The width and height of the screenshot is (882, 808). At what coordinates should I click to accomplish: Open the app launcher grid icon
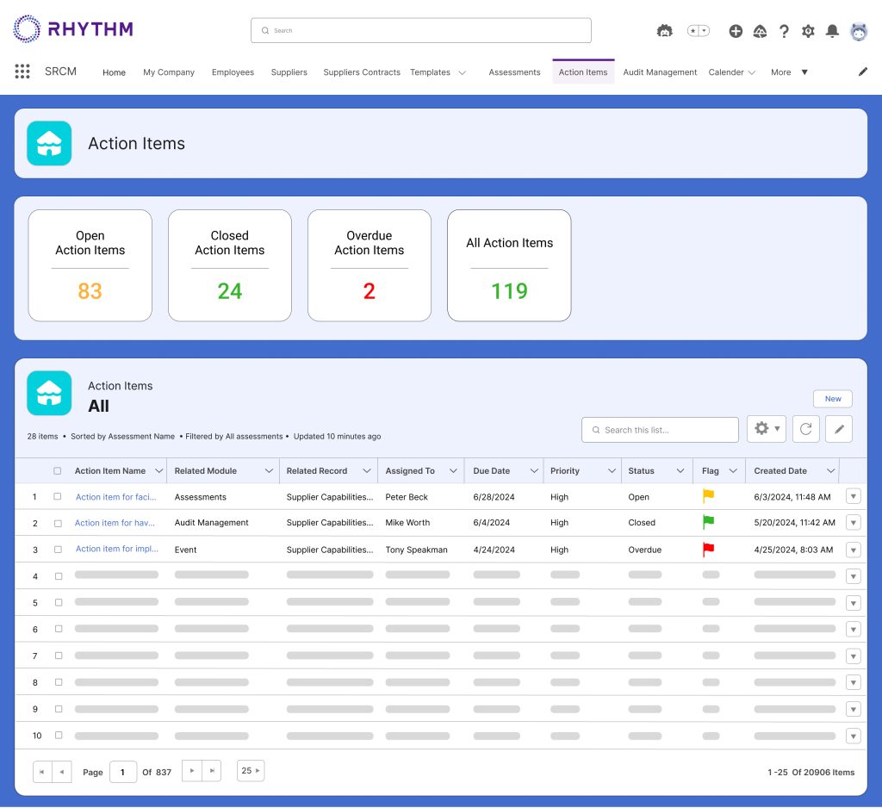point(22,71)
